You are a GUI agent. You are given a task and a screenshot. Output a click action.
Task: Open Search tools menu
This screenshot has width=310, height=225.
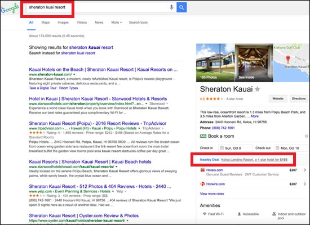(138, 22)
